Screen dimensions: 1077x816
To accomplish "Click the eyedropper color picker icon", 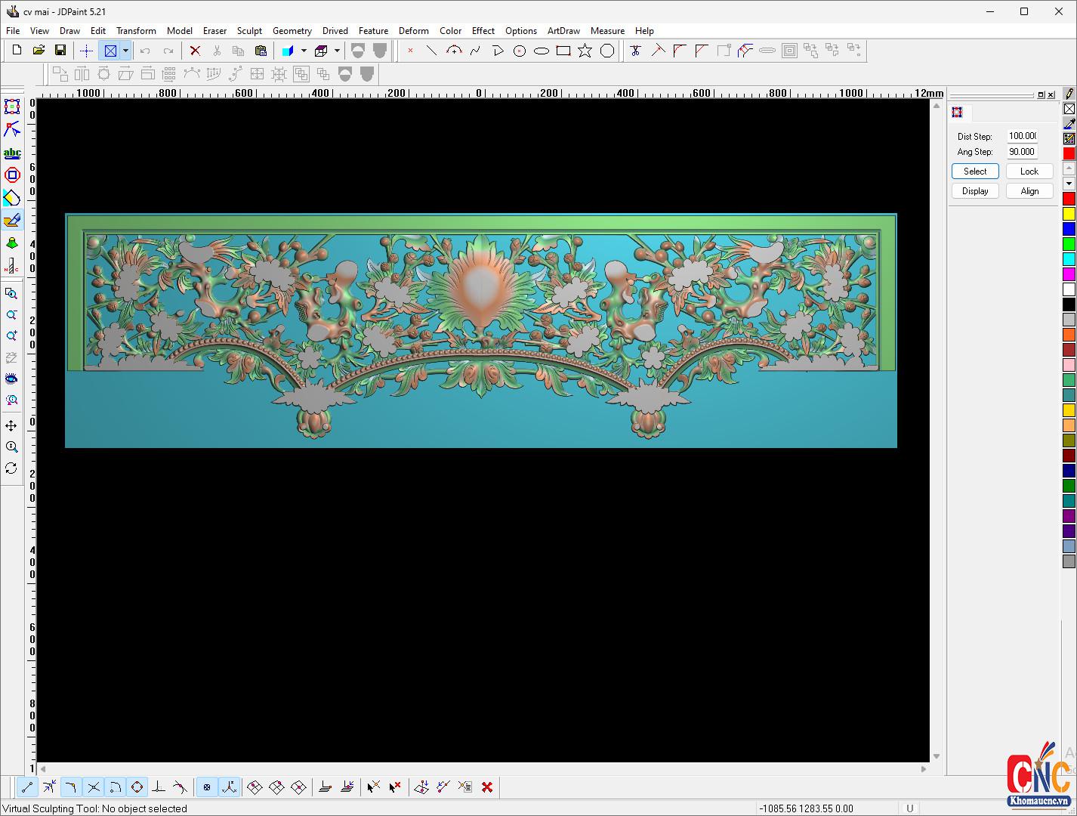I will 1069,124.
